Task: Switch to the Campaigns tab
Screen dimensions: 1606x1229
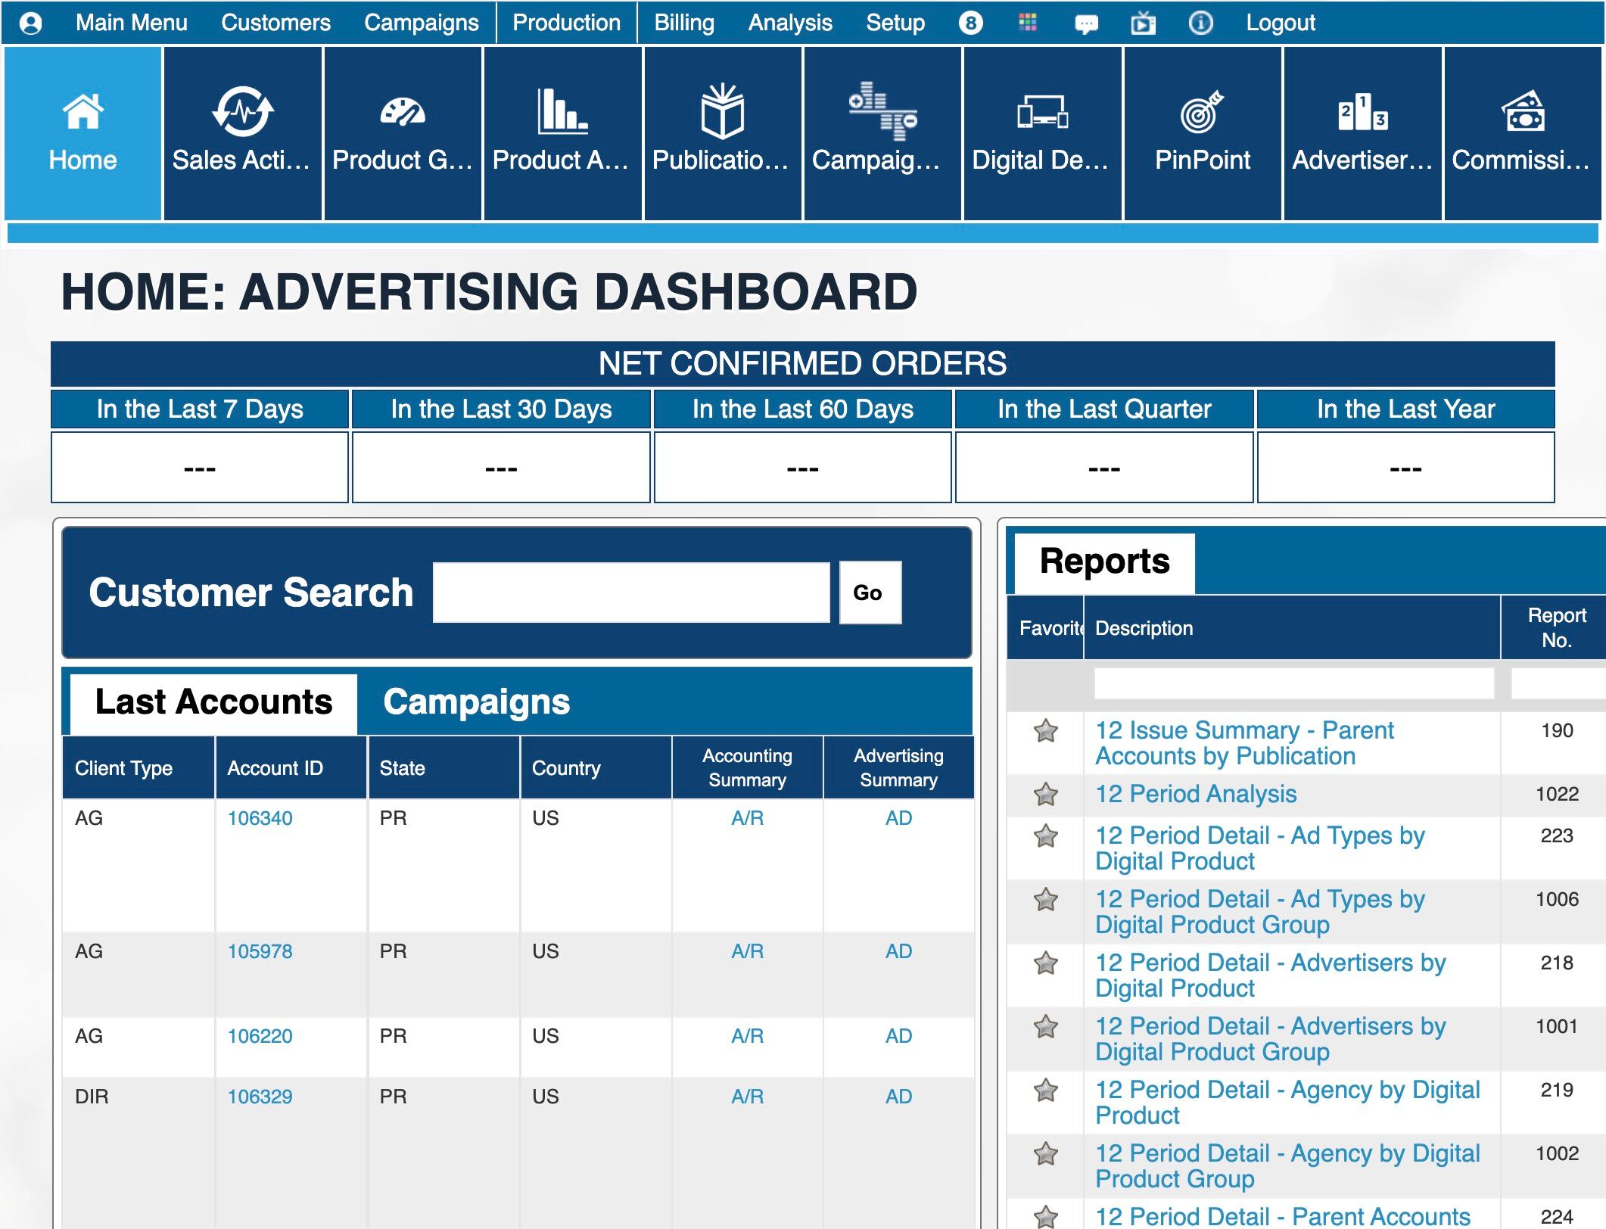Action: pos(476,702)
